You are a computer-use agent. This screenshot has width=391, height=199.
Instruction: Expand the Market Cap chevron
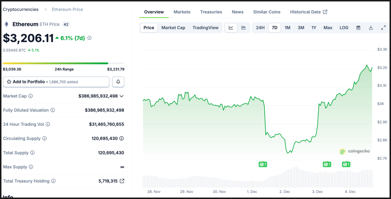coord(122,96)
